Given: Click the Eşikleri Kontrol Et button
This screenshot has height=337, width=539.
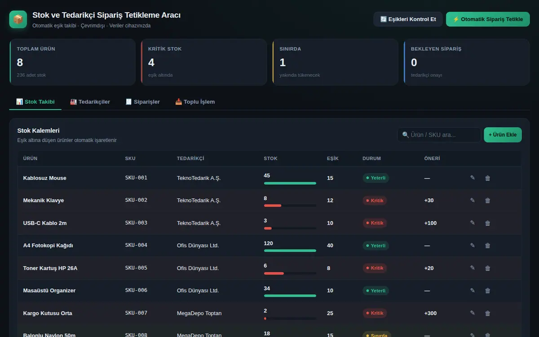Looking at the screenshot, I should pyautogui.click(x=408, y=19).
